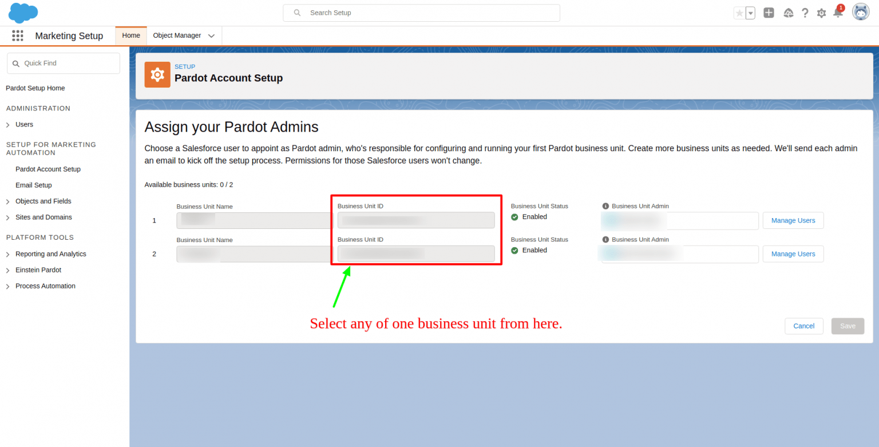879x447 pixels.
Task: Open Pardot Account Setup in sidebar
Action: [x=48, y=169]
